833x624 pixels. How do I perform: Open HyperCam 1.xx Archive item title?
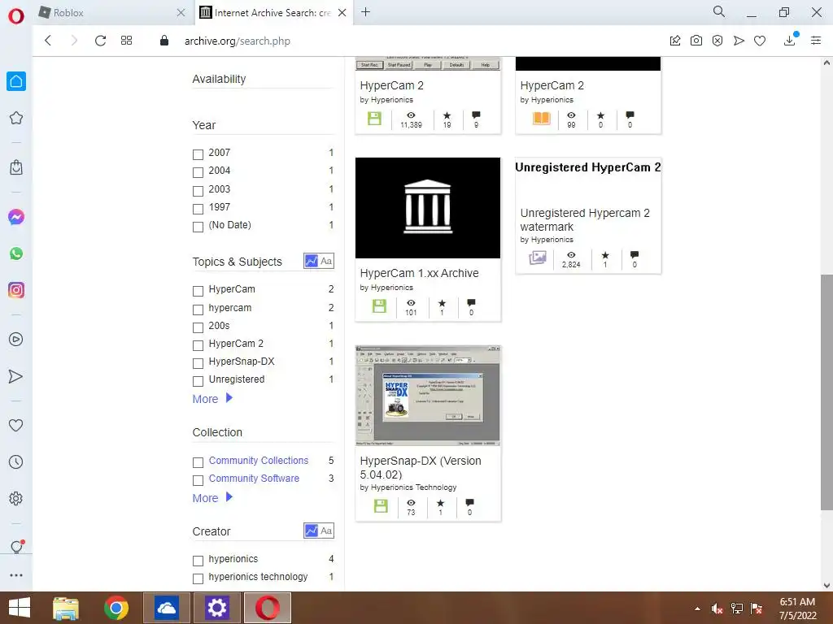(419, 273)
